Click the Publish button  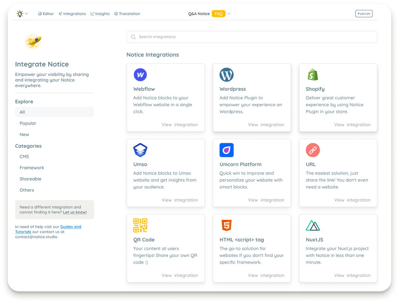point(364,14)
